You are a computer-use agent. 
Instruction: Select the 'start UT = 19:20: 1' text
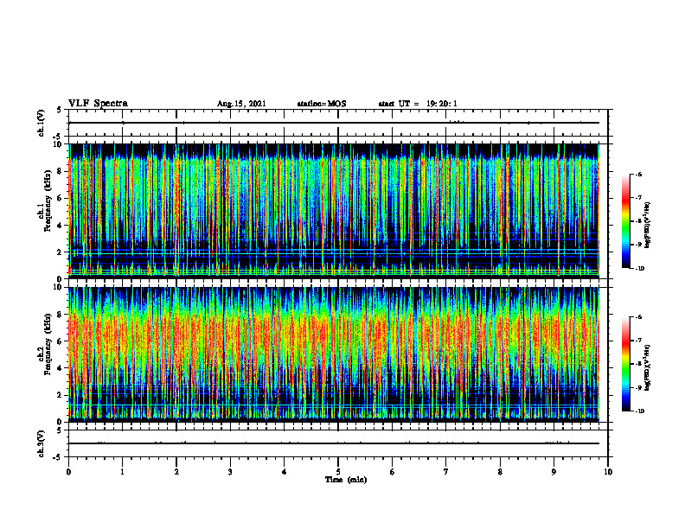click(418, 104)
